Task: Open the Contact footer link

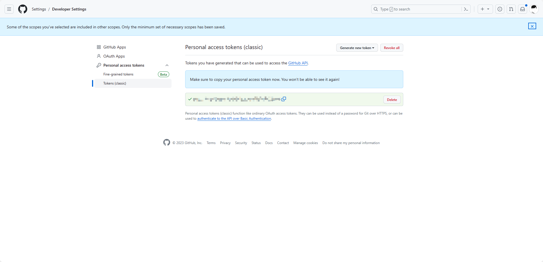Action: (x=283, y=143)
